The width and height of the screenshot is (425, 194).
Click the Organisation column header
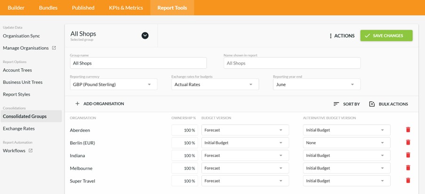(x=83, y=118)
